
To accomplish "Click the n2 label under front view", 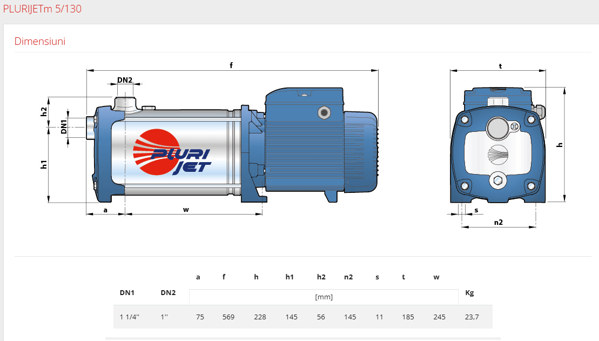I will click(x=499, y=222).
